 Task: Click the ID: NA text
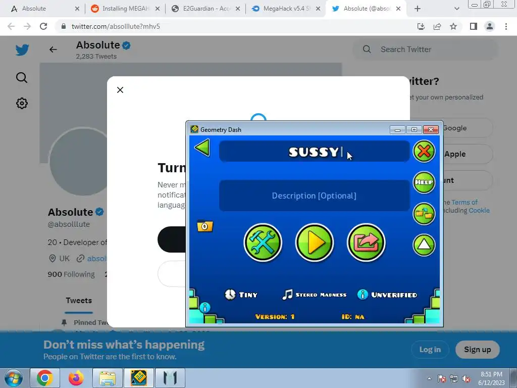[x=353, y=317]
